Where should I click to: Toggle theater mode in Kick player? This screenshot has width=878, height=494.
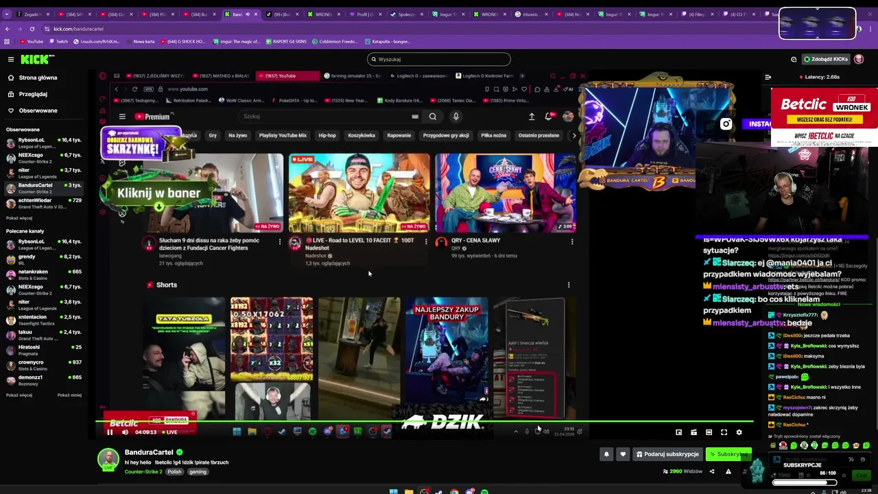[x=709, y=432]
